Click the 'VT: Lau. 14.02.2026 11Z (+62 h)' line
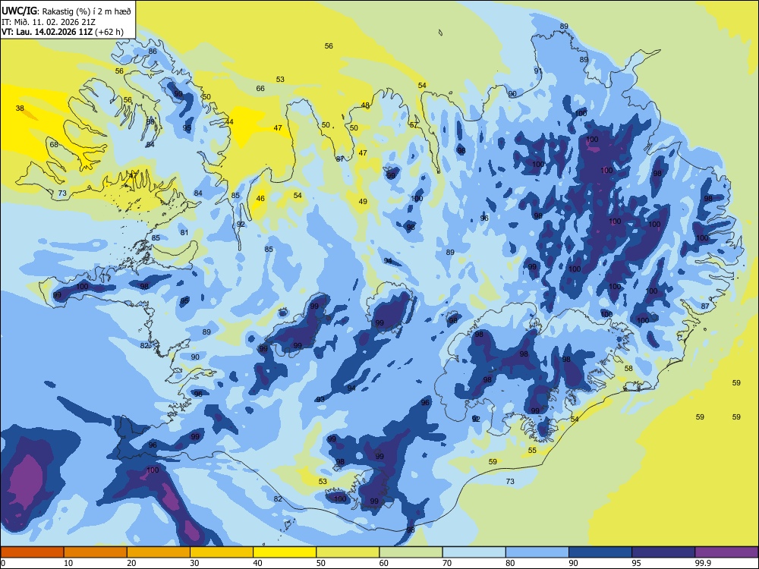759x569 pixels. (62, 32)
